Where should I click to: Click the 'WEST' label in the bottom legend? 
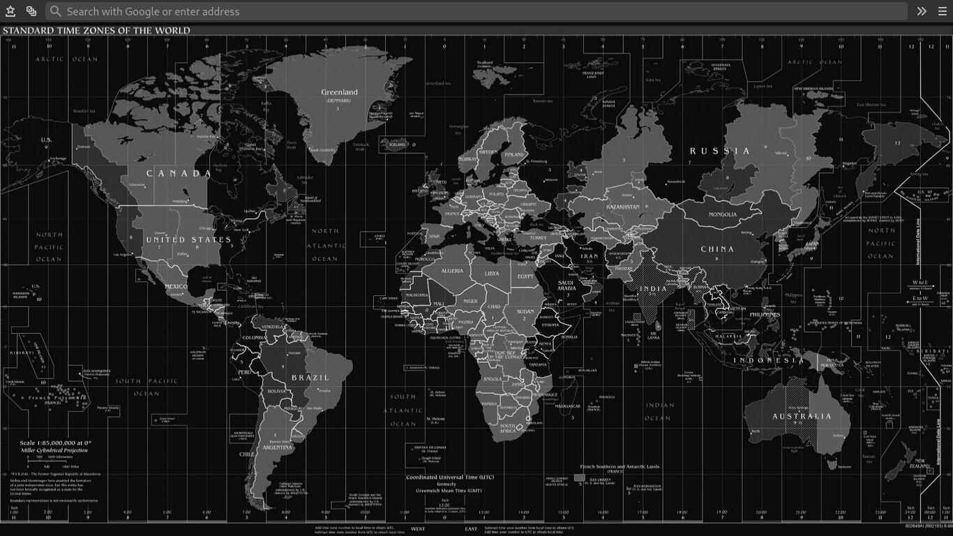[418, 529]
